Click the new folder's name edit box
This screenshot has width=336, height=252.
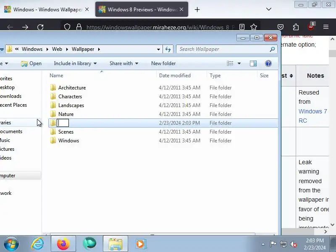coord(63,123)
